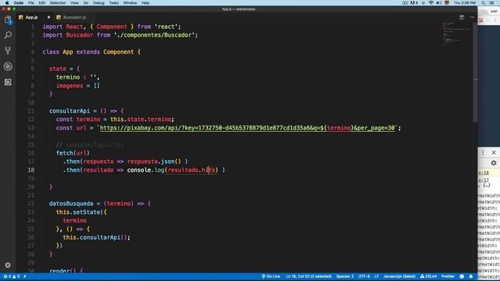Open the Apple menu
This screenshot has height=281, width=500.
(x=7, y=3)
